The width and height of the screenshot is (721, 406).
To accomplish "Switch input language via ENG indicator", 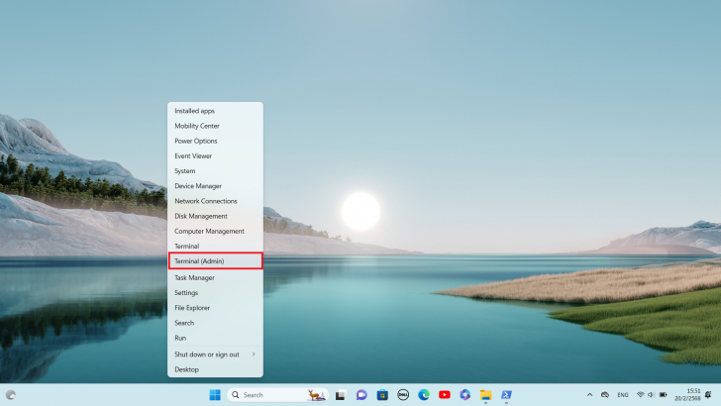I will (623, 395).
